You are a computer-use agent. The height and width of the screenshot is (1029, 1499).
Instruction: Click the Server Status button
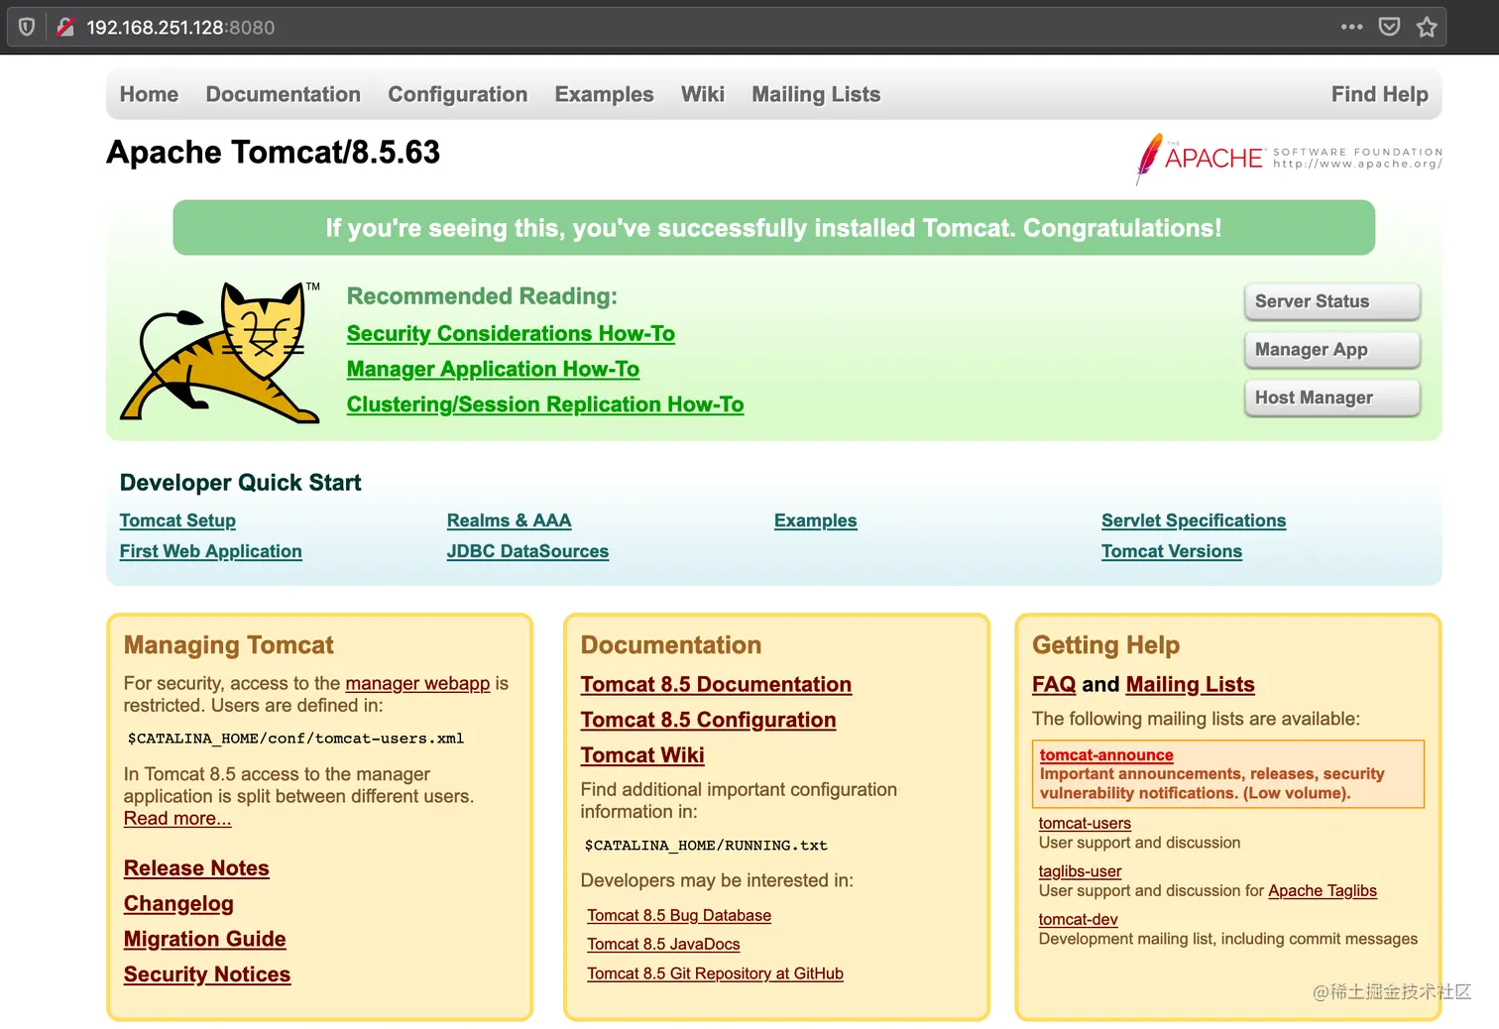1331,301
